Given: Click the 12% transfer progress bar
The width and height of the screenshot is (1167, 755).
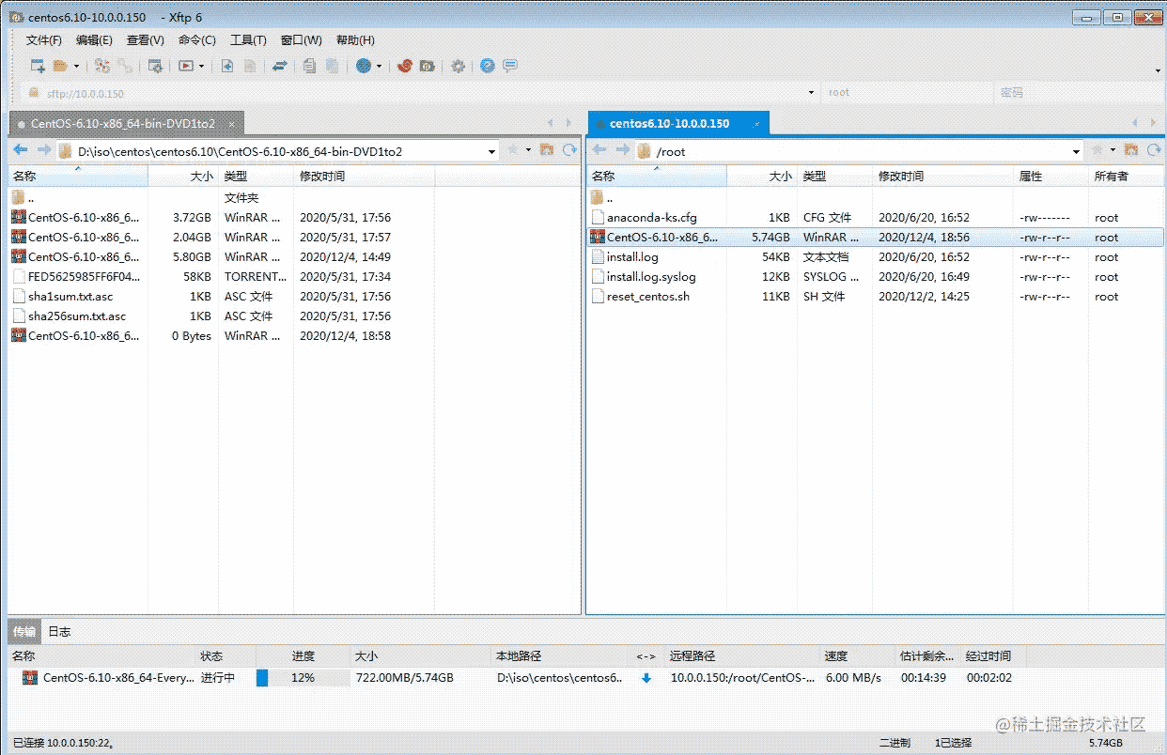Looking at the screenshot, I should [302, 677].
